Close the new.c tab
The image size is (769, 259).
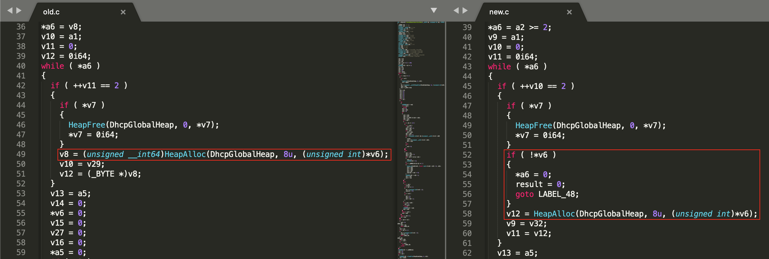point(569,12)
